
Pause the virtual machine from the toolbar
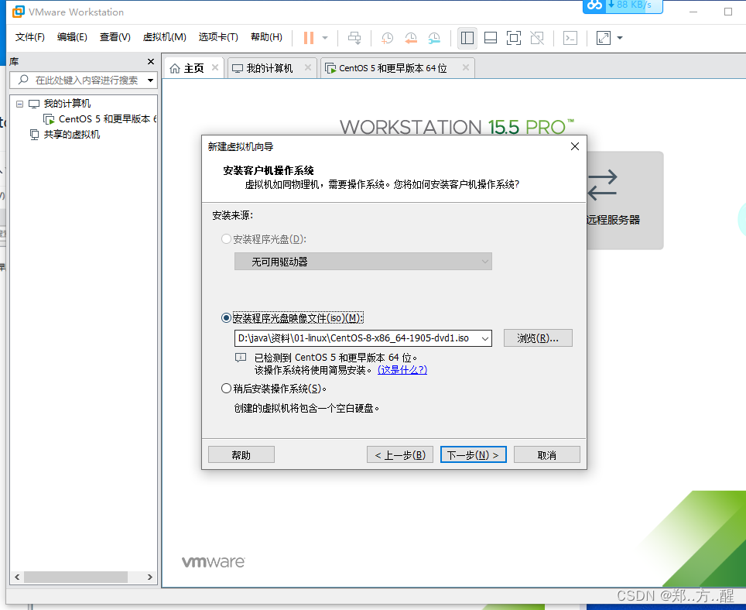[309, 38]
